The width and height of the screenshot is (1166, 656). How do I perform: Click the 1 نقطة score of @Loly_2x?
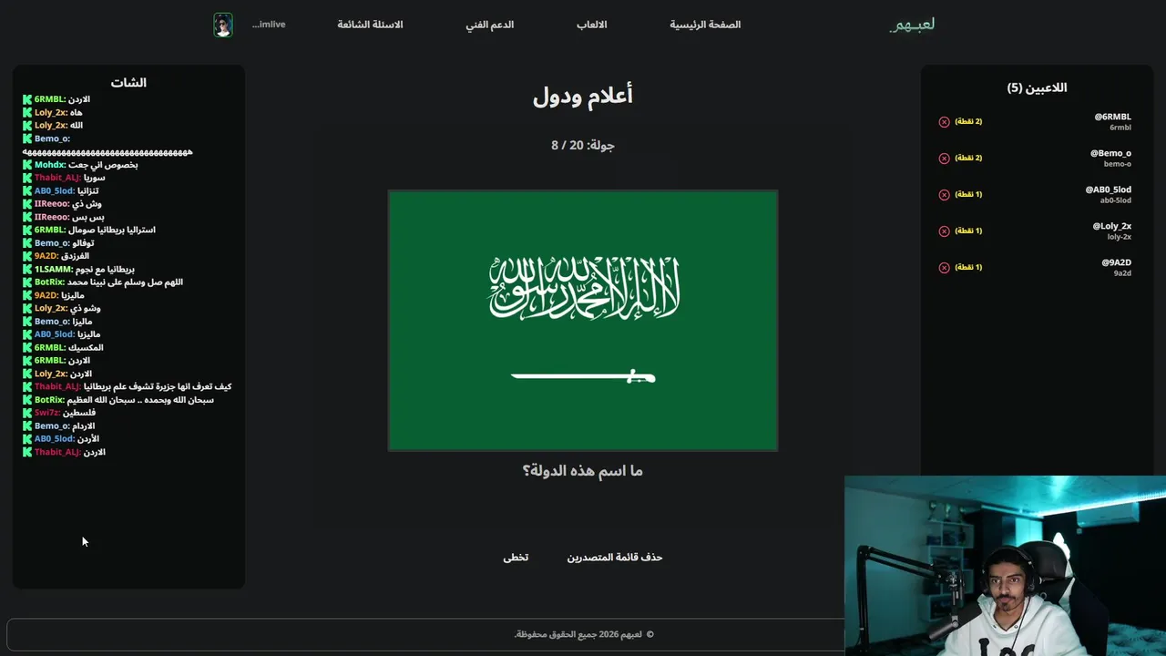(x=968, y=231)
